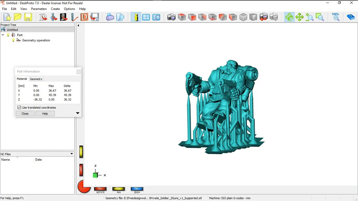
Task: Click the Load geometry file vase icon
Action: click(53, 17)
